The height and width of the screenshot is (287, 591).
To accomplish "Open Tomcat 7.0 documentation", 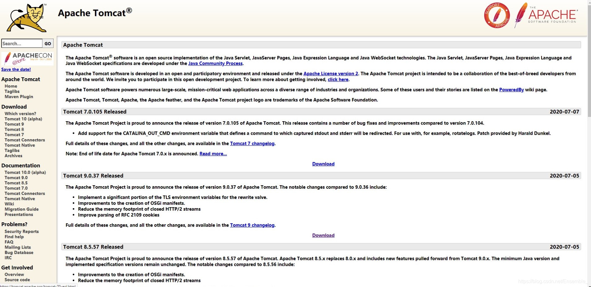I will click(16, 188).
